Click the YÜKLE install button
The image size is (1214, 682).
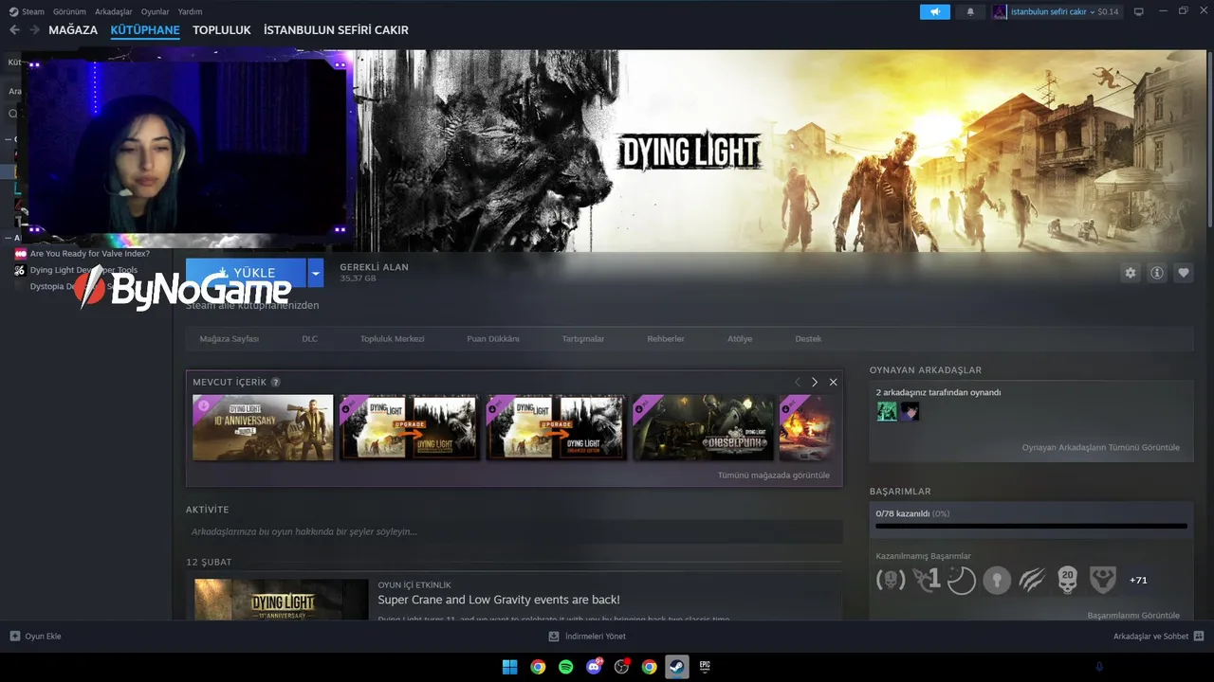point(246,273)
